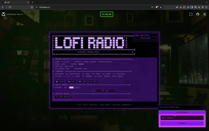Viewport: 209px width, 131px height.
Task: Skip to next track with NEXT
Action: 82,82
